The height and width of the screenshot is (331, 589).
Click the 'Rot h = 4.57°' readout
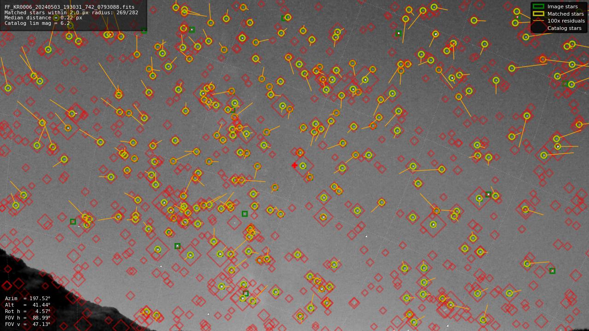tap(28, 312)
